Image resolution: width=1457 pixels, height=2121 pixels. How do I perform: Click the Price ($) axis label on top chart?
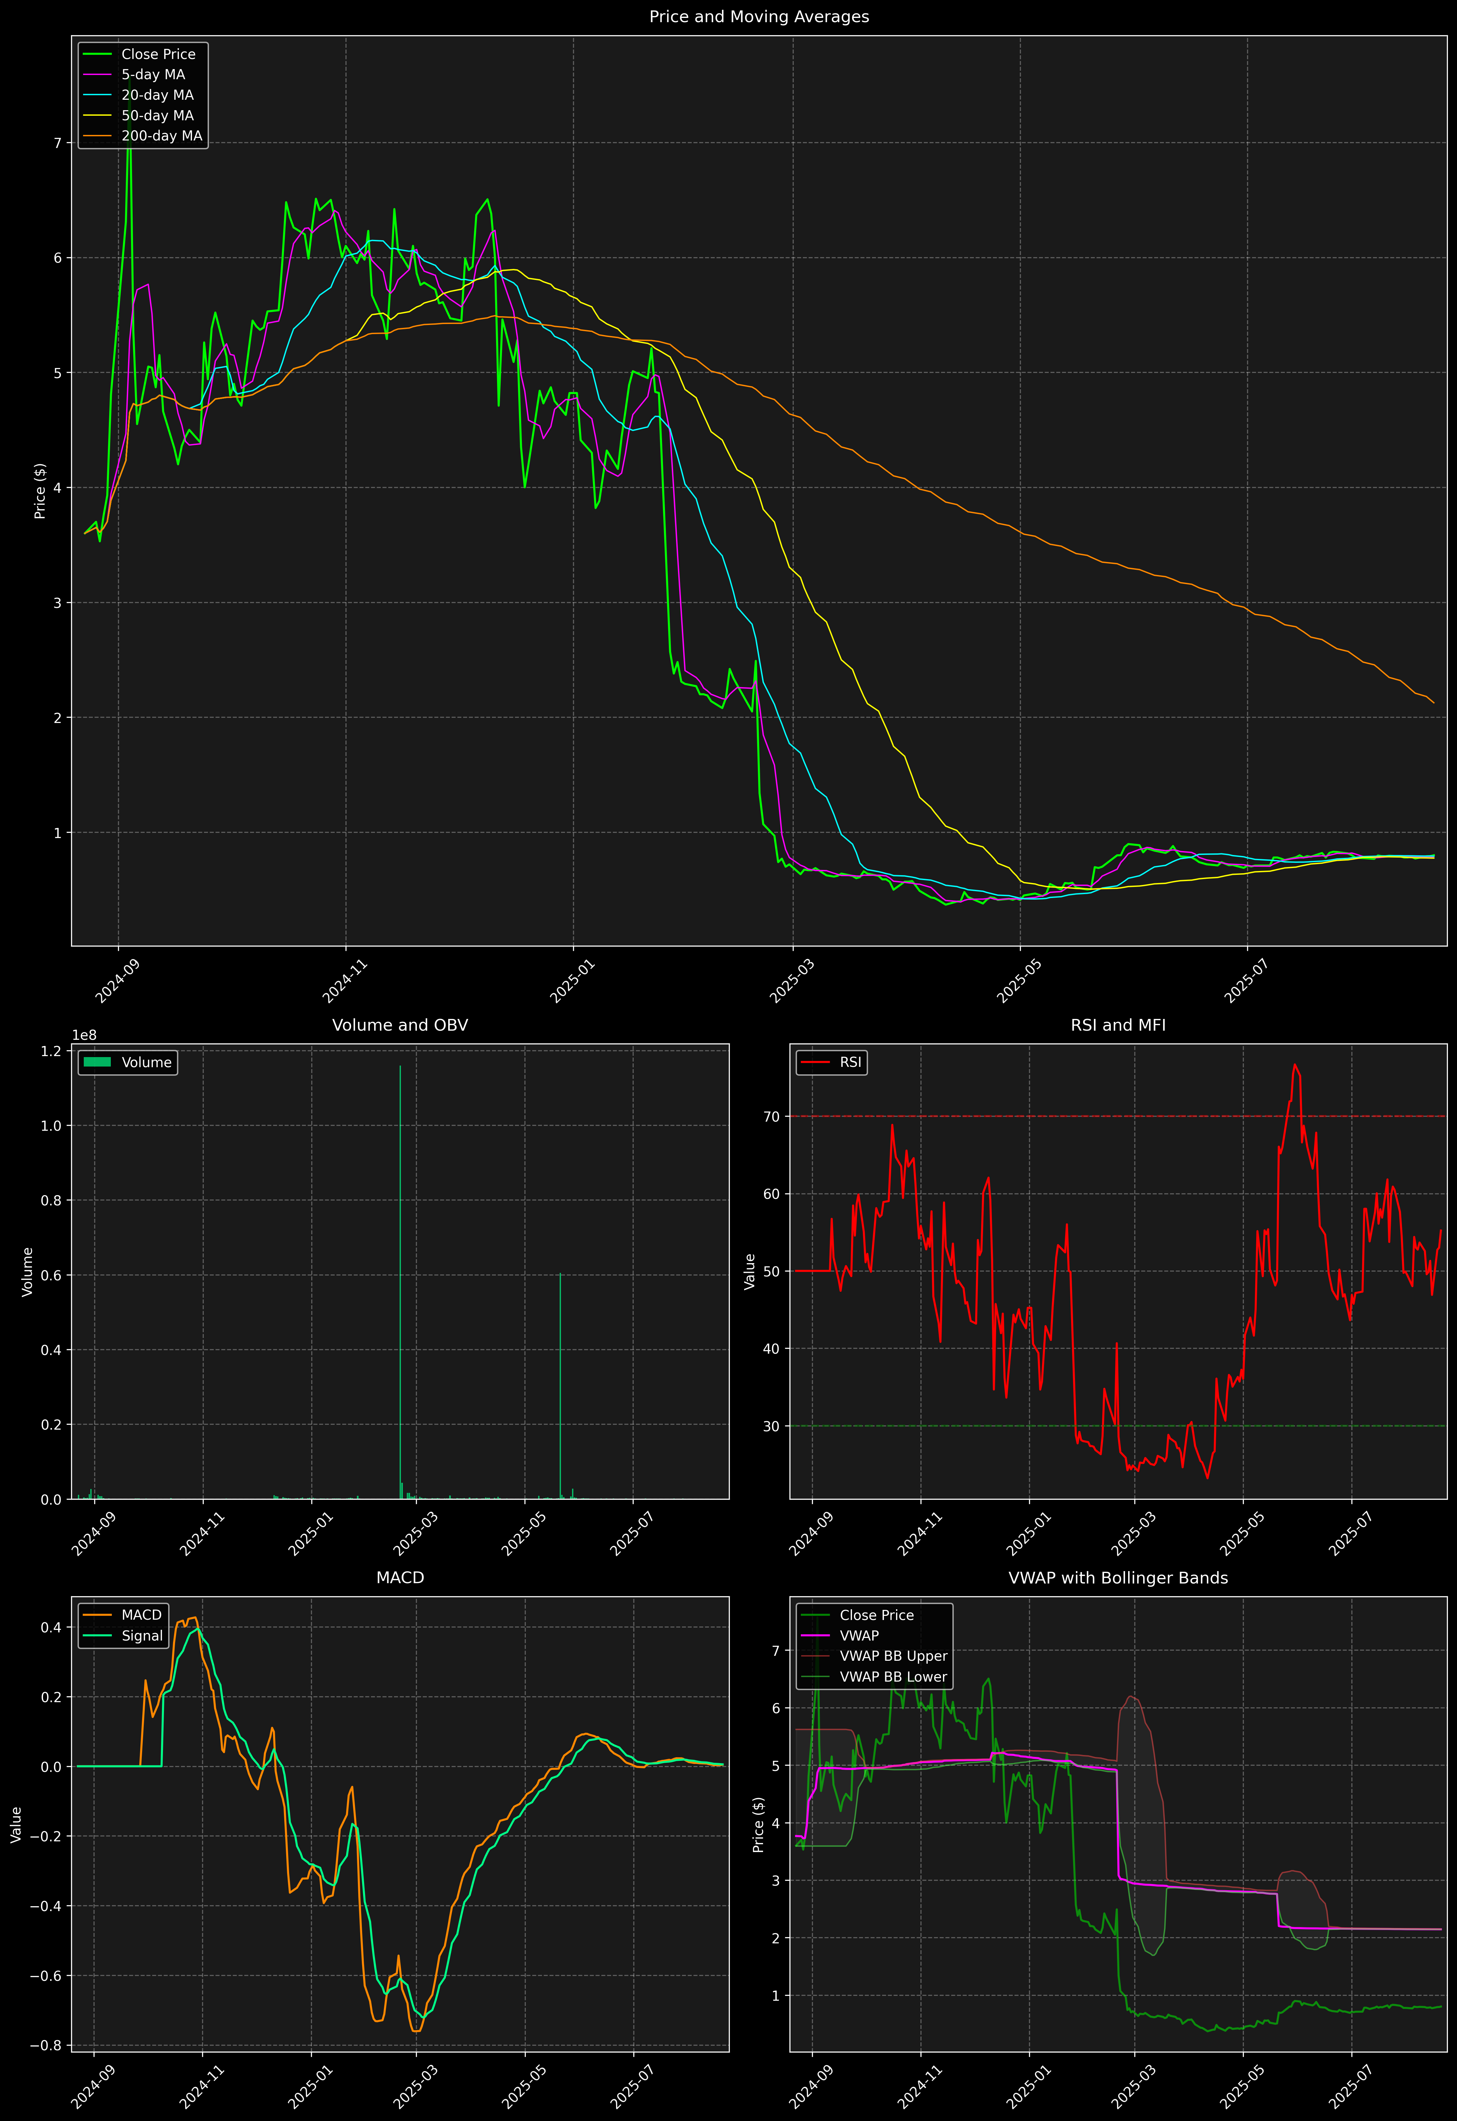[40, 491]
